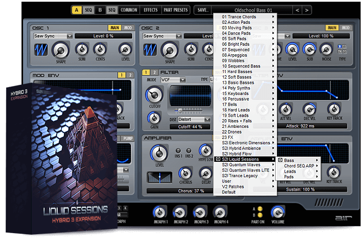Click the OSC 2 SEMI knob
364x241 pixels.
coord(191,49)
